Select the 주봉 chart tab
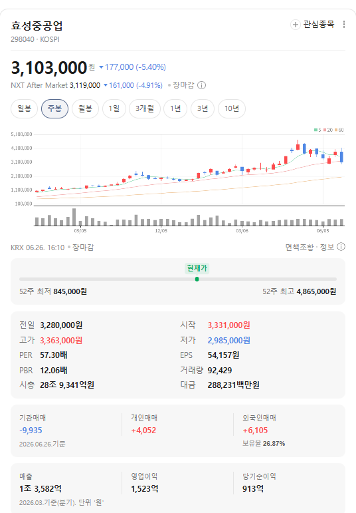 pyautogui.click(x=54, y=108)
